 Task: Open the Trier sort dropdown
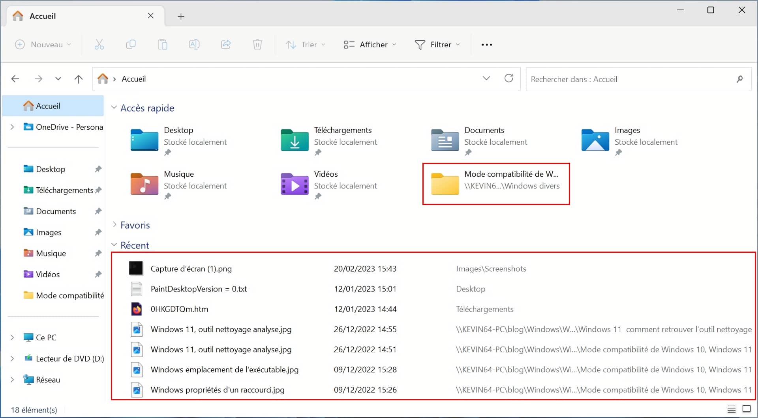point(306,45)
